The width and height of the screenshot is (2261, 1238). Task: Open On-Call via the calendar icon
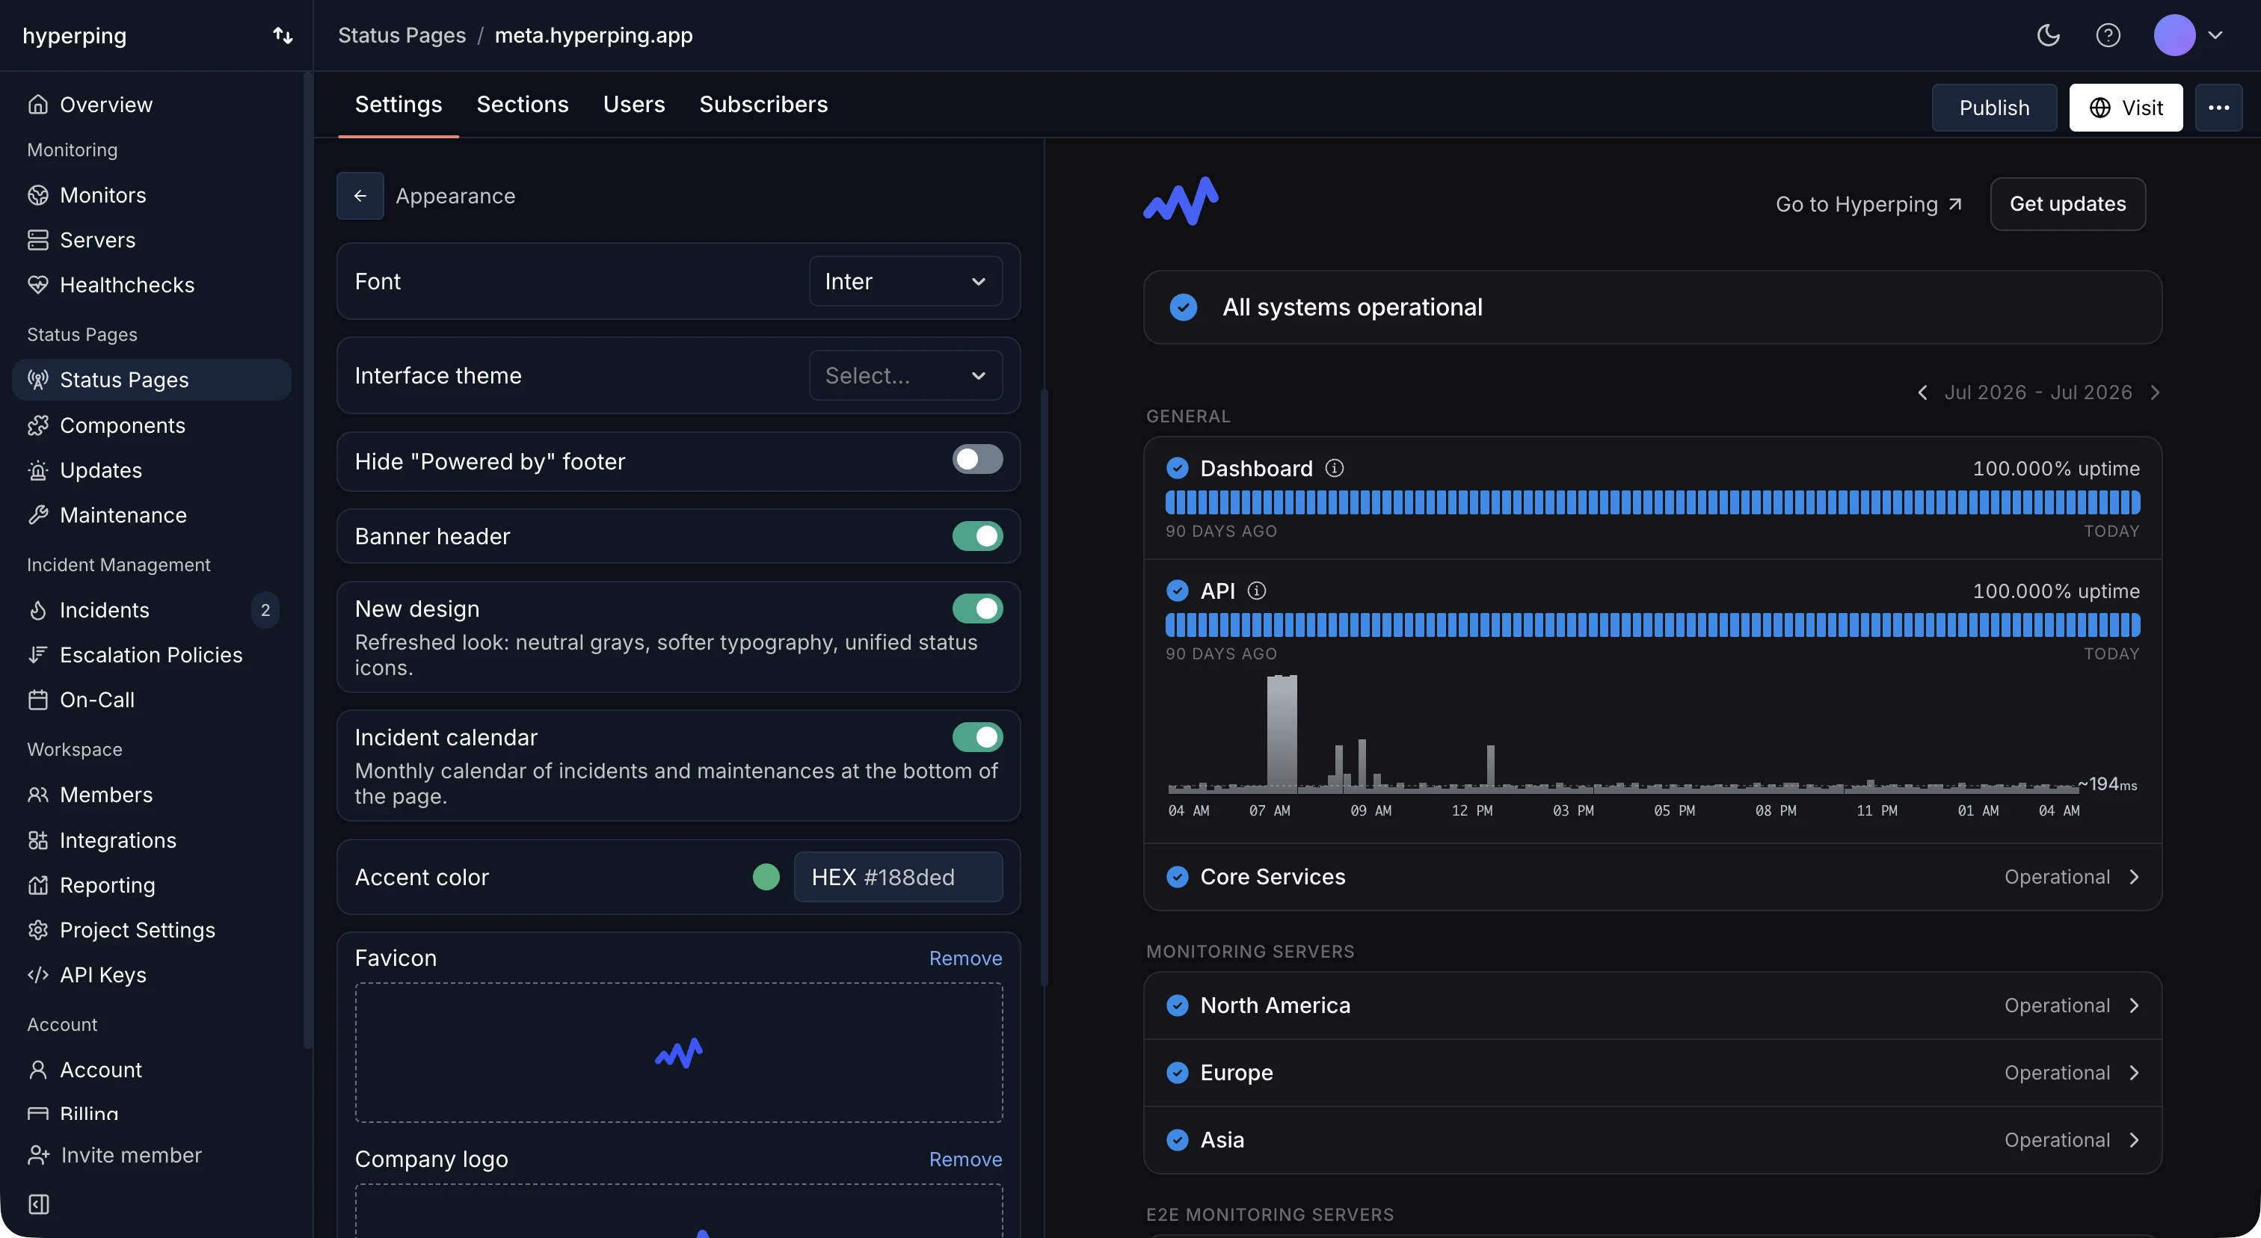37,699
